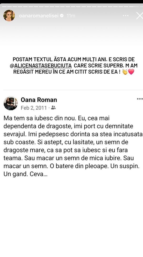Viewport: 143px width, 257px height.
Task: Click the story progress bar at top
Action: click(71, 7)
